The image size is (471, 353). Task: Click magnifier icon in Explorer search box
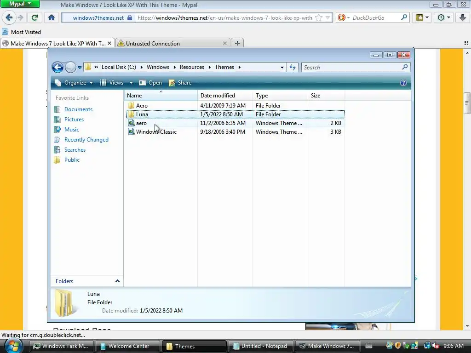coord(405,67)
